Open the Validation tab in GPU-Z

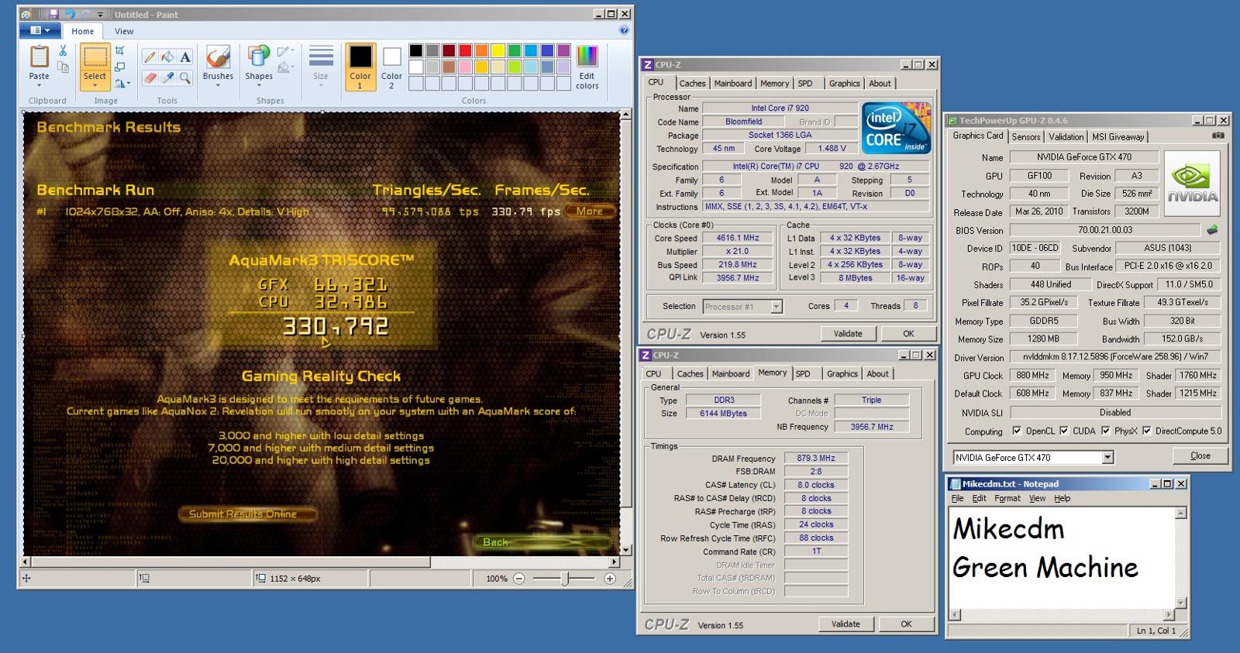coord(1066,137)
